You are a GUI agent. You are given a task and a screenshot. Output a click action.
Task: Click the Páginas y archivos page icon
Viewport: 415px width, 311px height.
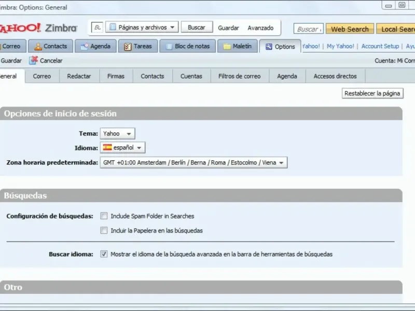[x=113, y=27]
